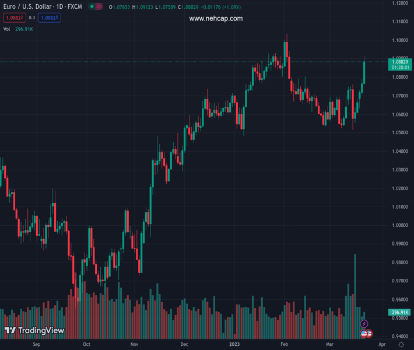Click the volume label 296.91K on price axis
414x350 pixels.
[x=400, y=313]
